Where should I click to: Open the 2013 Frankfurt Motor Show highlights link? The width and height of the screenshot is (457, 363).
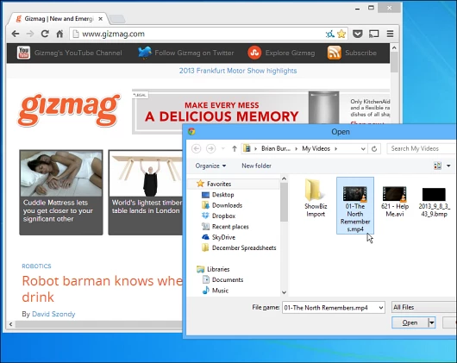tap(238, 71)
